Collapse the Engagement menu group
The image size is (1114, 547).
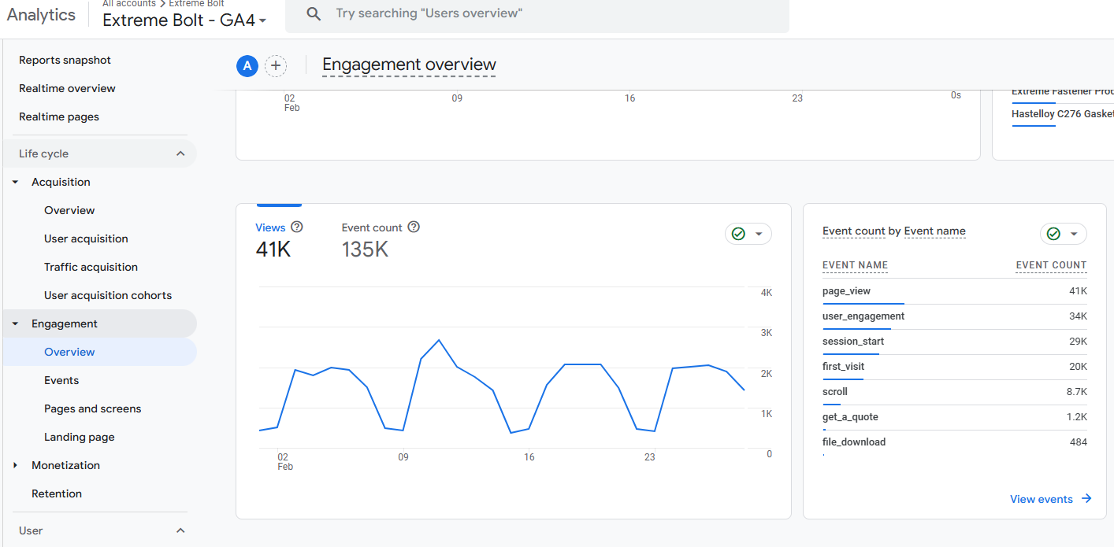[x=15, y=323]
